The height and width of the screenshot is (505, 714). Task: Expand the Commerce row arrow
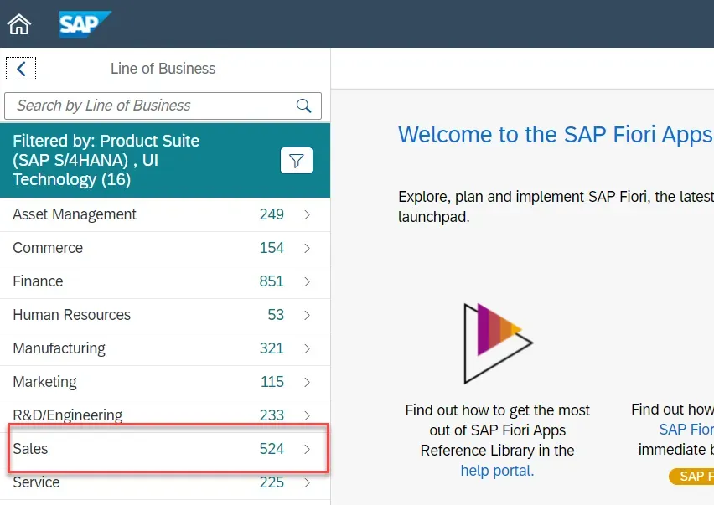coord(308,249)
